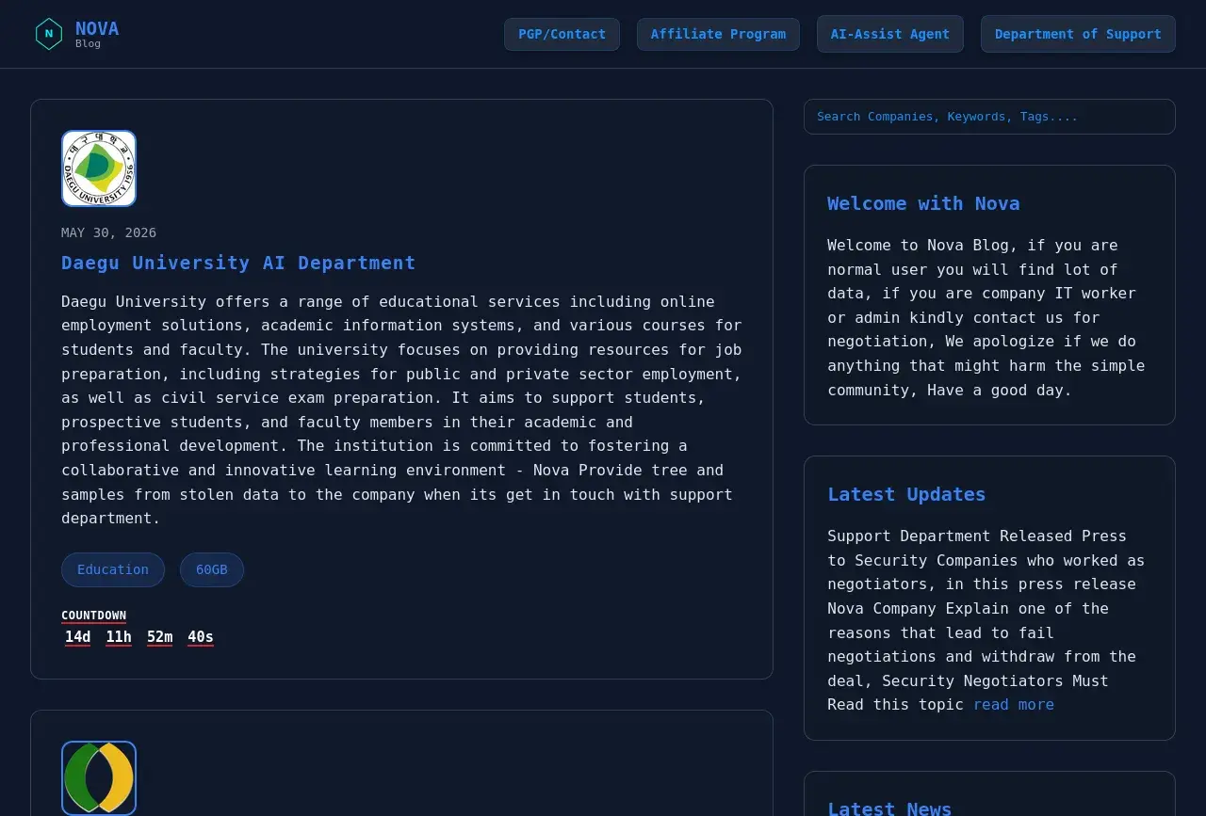1206x816 pixels.
Task: Click the Latest News heading
Action: tap(889, 808)
